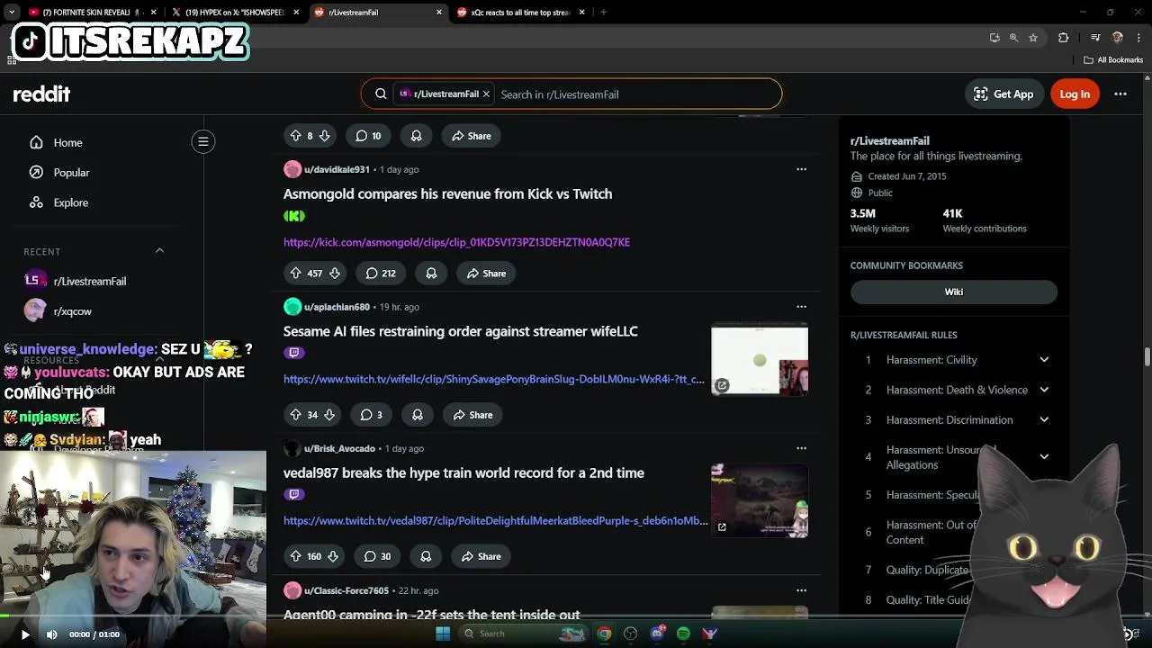Open options menu for the vedal987 post
Viewport: 1152px width, 648px height.
point(801,448)
